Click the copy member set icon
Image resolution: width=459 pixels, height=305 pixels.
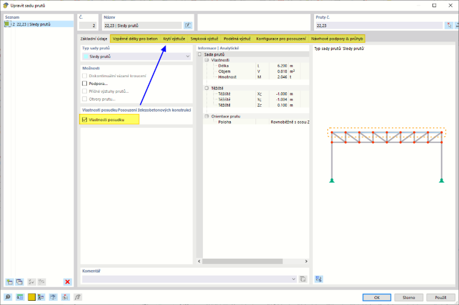pos(19,281)
